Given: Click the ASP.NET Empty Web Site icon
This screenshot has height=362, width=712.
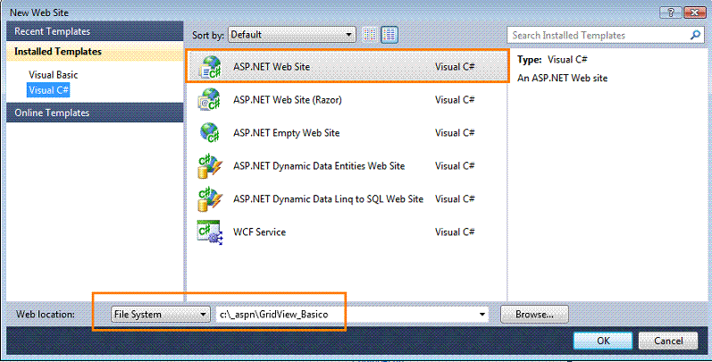Looking at the screenshot, I should click(209, 132).
